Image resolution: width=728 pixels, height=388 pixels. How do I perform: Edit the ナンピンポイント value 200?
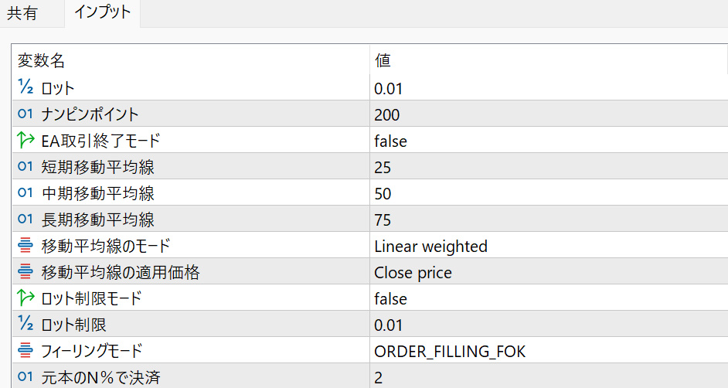[x=386, y=114]
